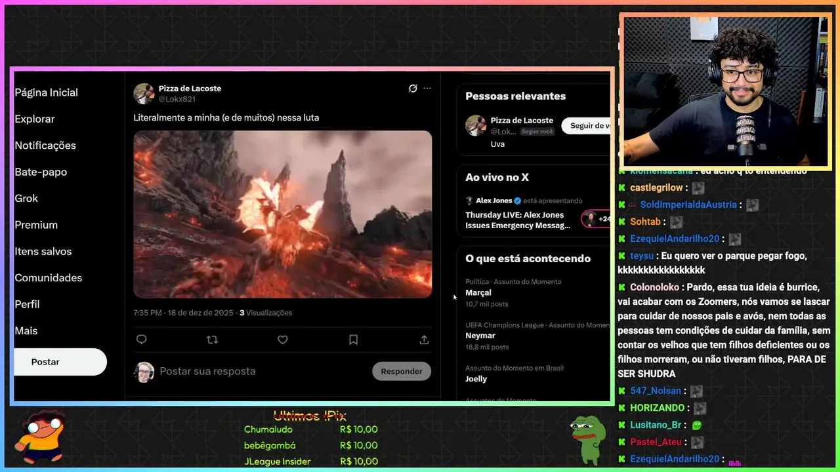
Task: Select the bebêgambá Pix donation entry
Action: tap(311, 445)
